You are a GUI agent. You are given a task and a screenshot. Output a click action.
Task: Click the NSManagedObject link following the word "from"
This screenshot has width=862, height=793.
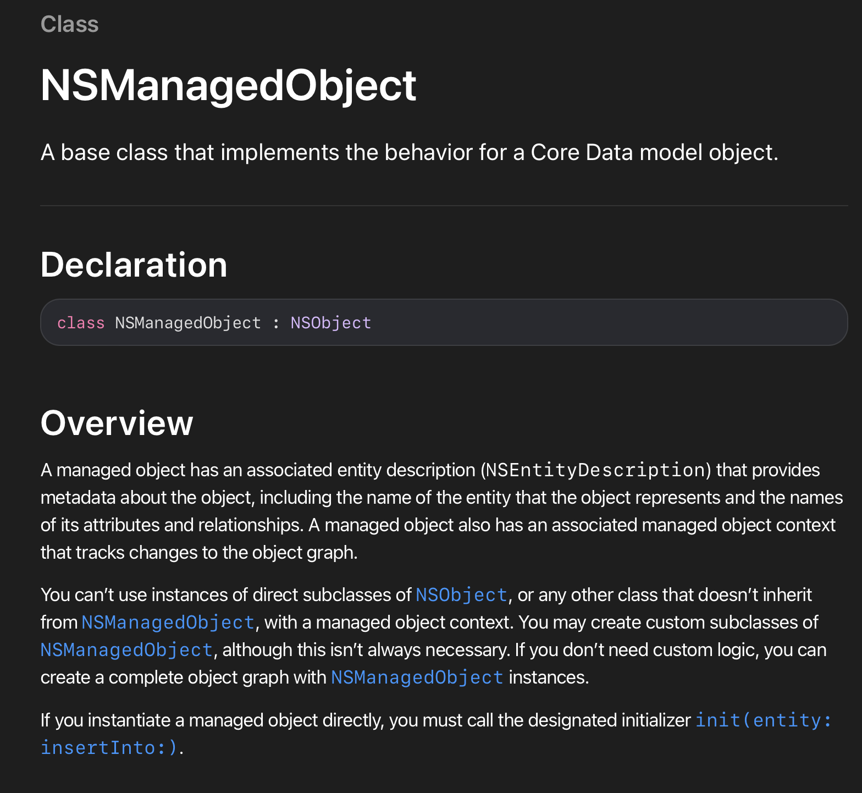point(168,623)
